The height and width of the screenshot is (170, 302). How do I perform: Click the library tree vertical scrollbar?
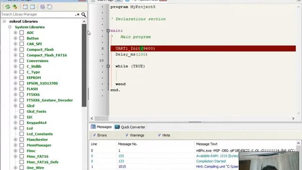84,65
